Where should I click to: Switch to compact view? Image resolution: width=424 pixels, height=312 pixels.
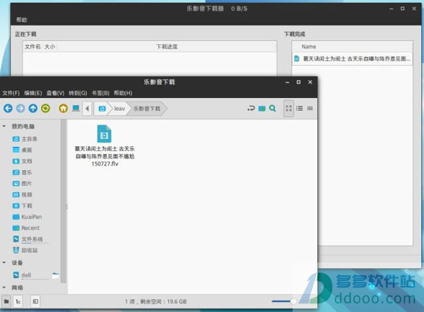point(310,109)
